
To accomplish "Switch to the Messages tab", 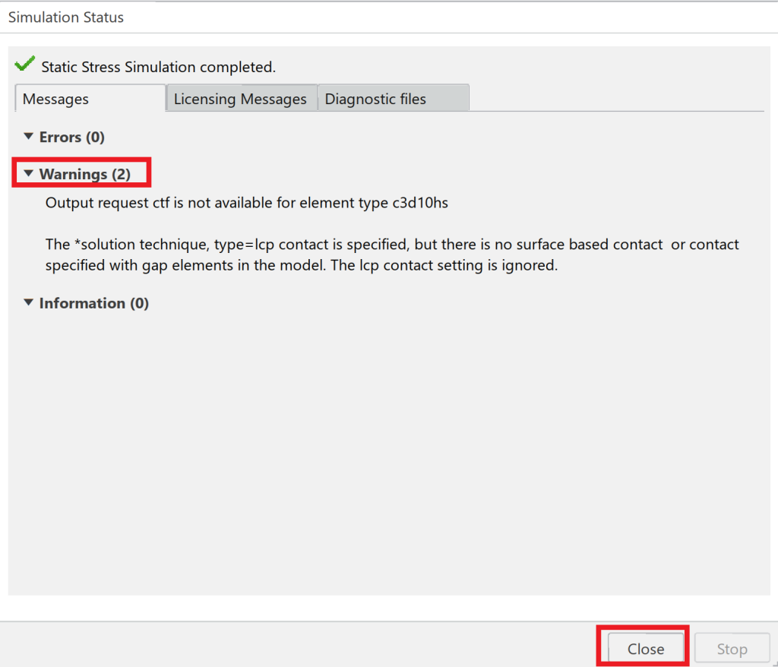I will point(90,98).
